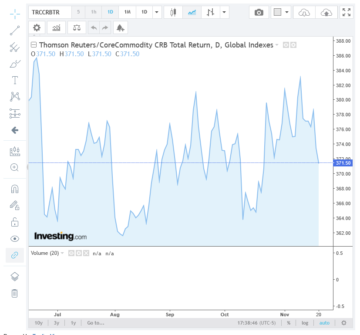This screenshot has height=335, width=360.
Task: Switch to the 1h timeframe tab
Action: (94, 12)
